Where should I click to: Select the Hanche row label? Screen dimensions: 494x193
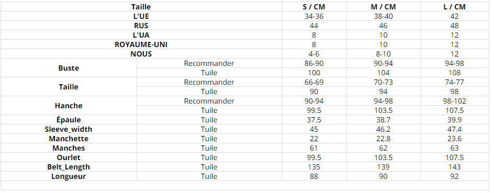point(69,106)
